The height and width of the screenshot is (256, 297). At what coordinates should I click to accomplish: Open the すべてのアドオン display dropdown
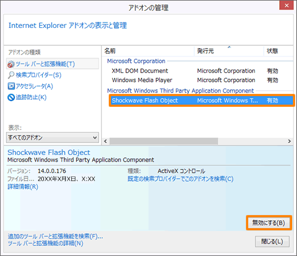pyautogui.click(x=52, y=137)
